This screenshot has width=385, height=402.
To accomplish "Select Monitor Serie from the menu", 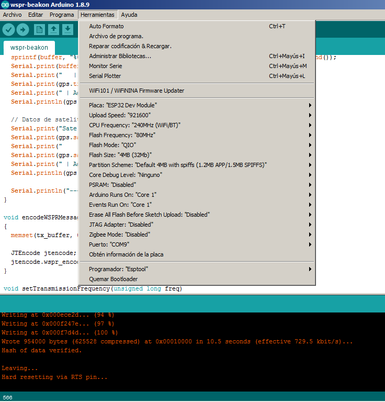I will point(105,66).
